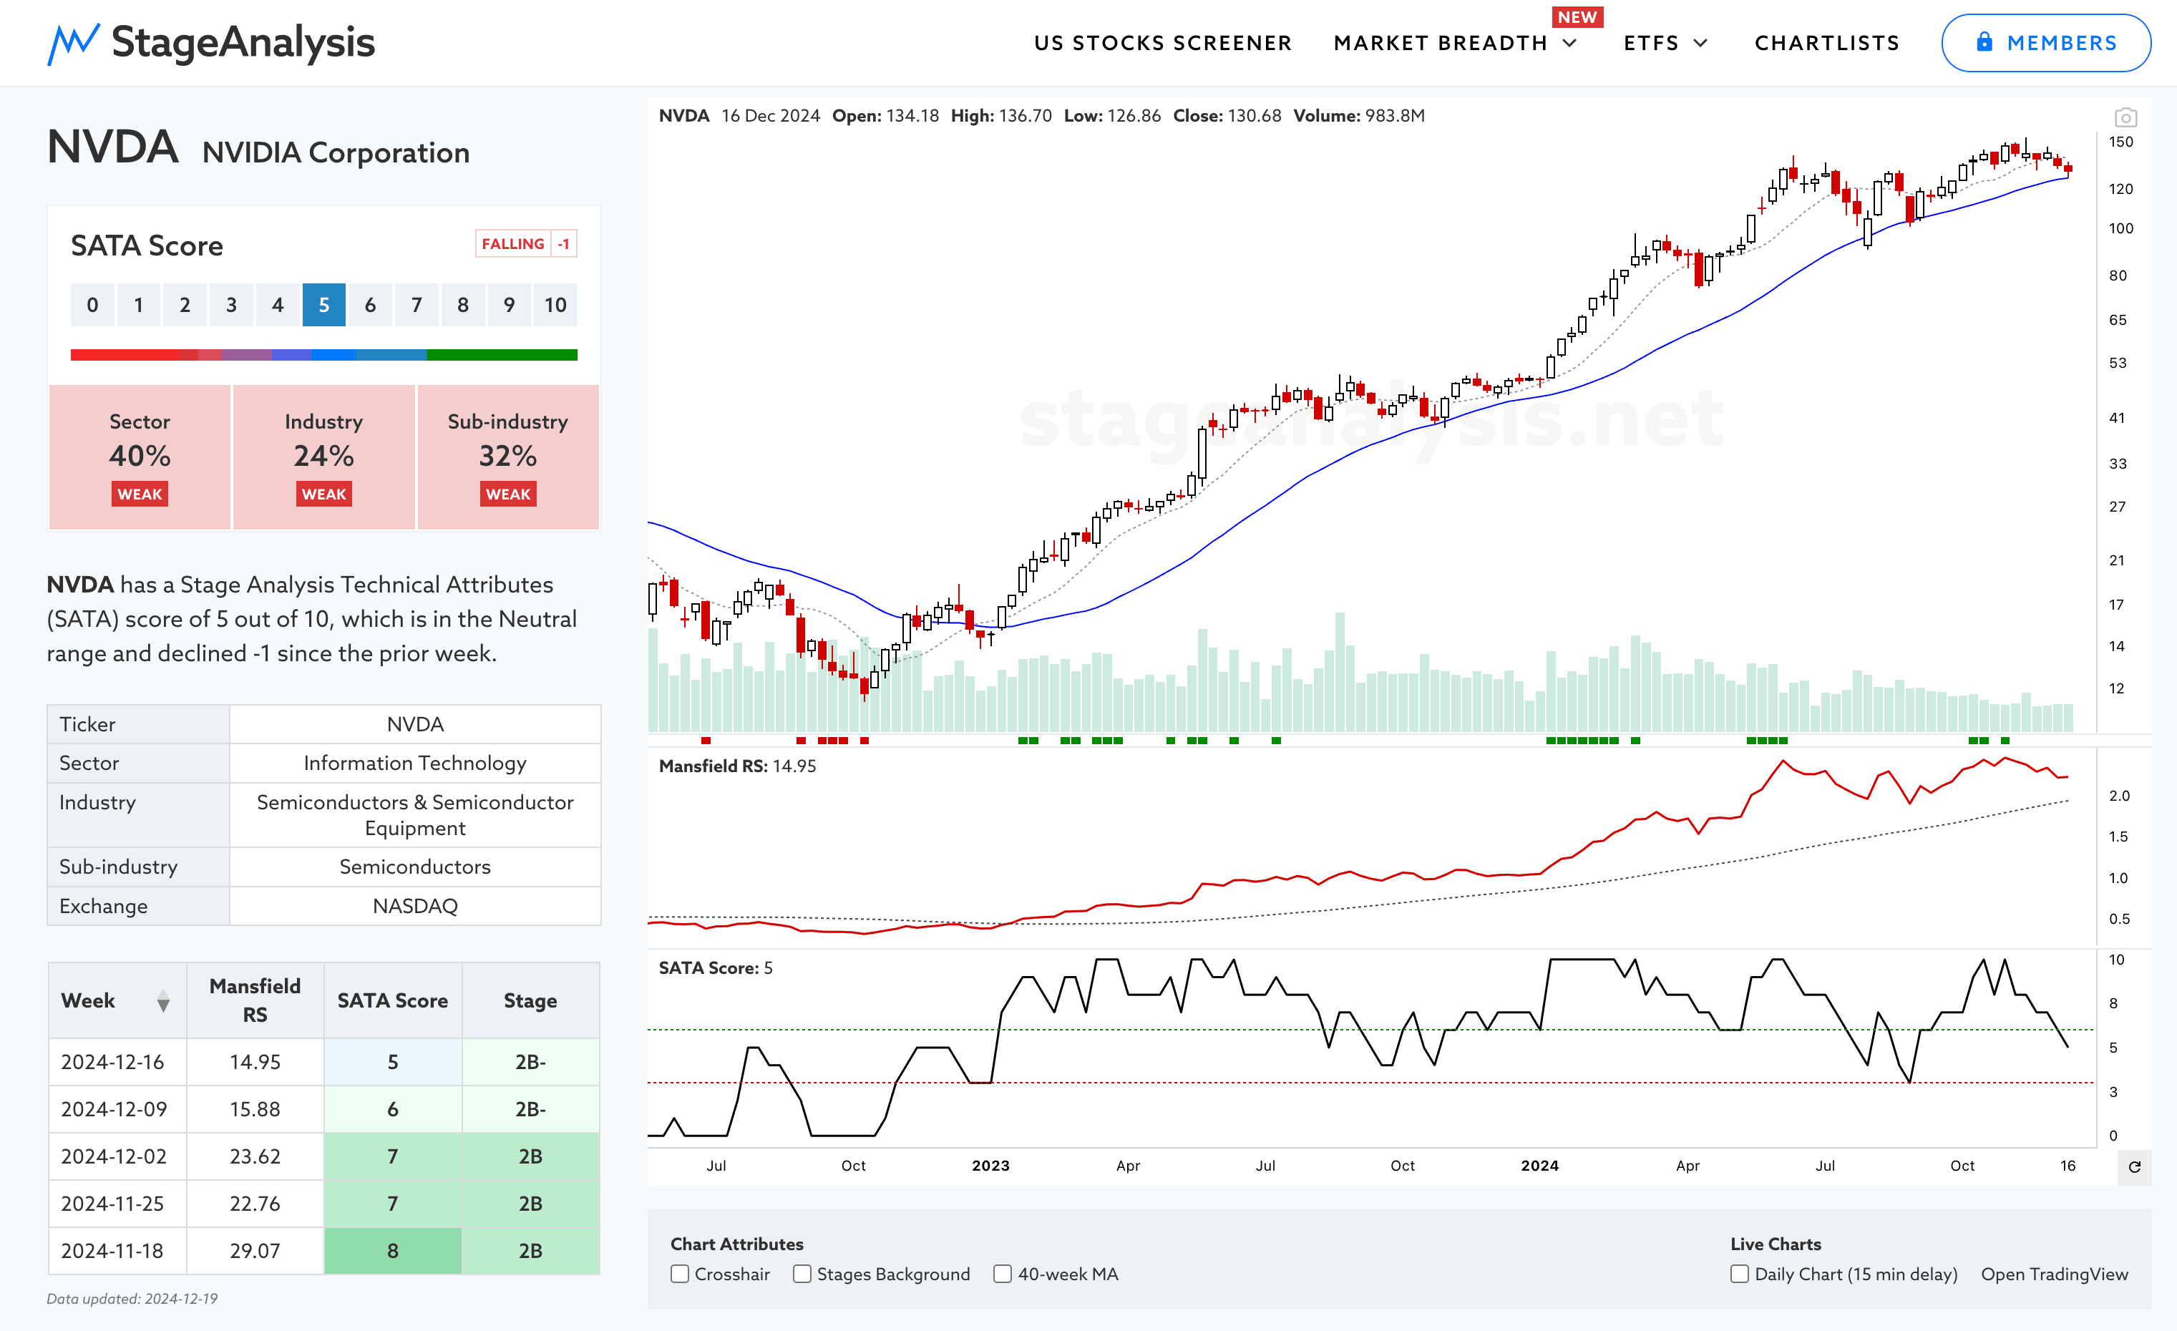Check Daily Chart 15 min delay
Image resolution: width=2177 pixels, height=1331 pixels.
pos(1739,1274)
